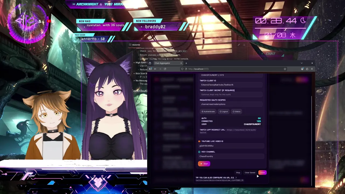Click the CONNECTED status value YES
The image size is (345, 194).
tap(259, 121)
